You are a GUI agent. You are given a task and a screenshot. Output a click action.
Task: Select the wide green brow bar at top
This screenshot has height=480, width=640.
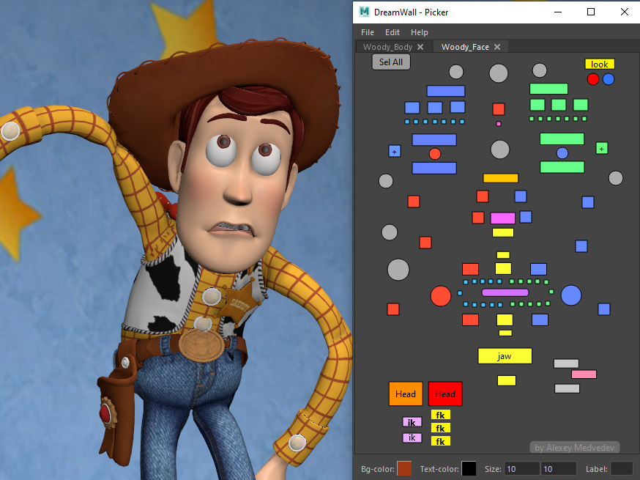pos(549,89)
